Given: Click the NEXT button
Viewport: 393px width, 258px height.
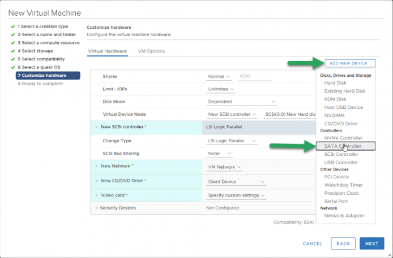Looking at the screenshot, I should pyautogui.click(x=371, y=243).
